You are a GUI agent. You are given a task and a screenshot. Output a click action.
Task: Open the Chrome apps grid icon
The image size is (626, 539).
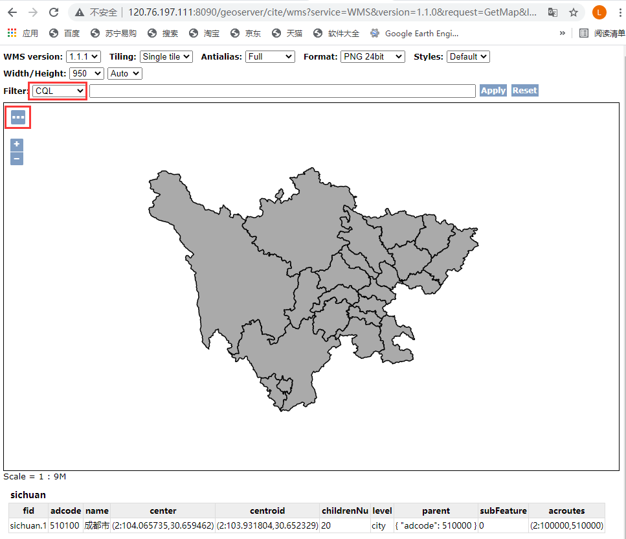(11, 32)
